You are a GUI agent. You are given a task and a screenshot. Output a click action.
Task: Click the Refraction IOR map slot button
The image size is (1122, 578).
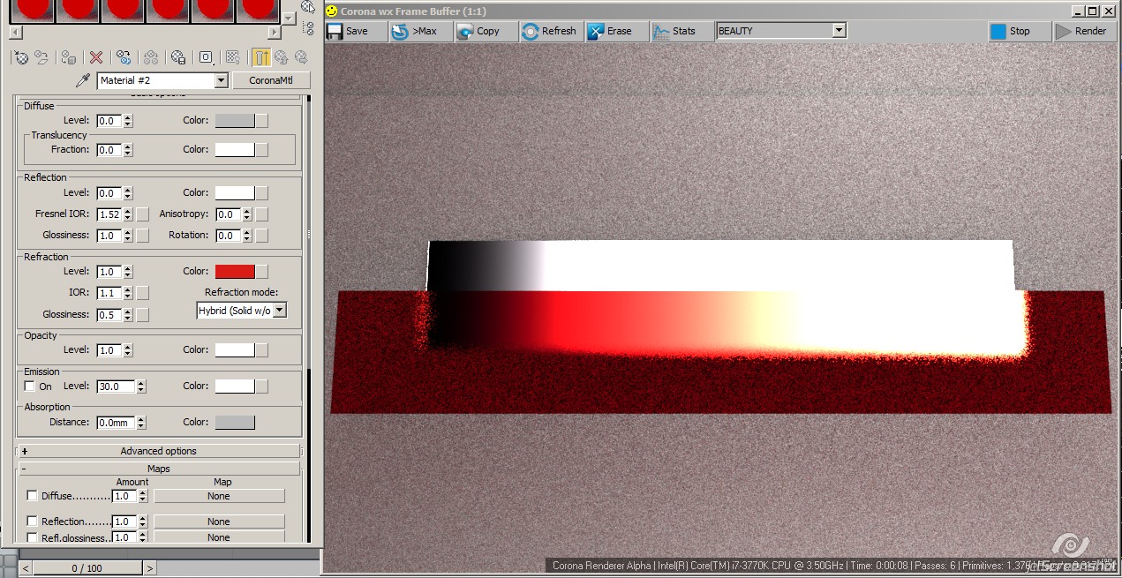point(142,293)
